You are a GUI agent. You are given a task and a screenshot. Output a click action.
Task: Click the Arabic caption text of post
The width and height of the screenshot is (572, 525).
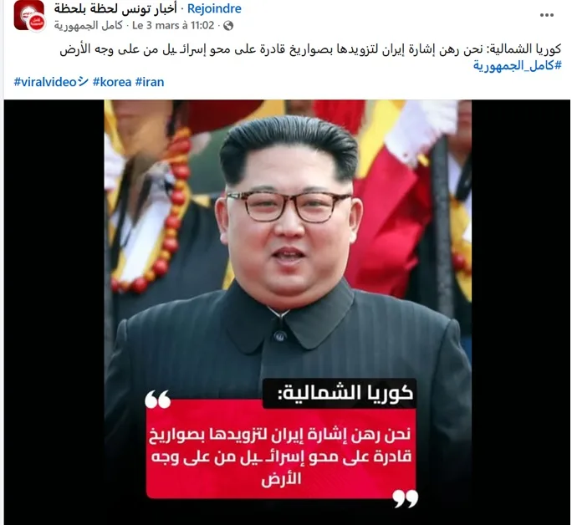310,50
